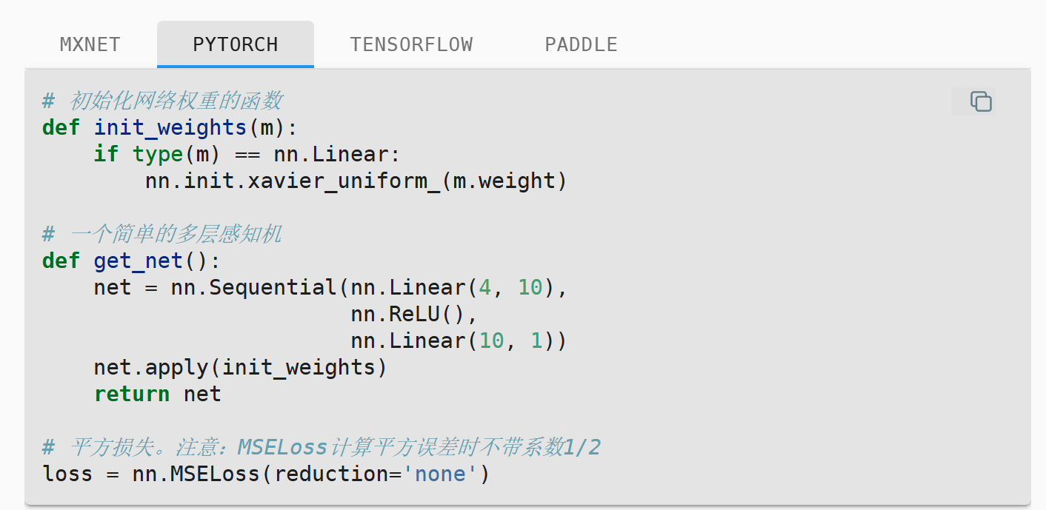Click the comment mentioning MSELoss
Image resolution: width=1046 pixels, height=510 pixels.
pos(322,447)
